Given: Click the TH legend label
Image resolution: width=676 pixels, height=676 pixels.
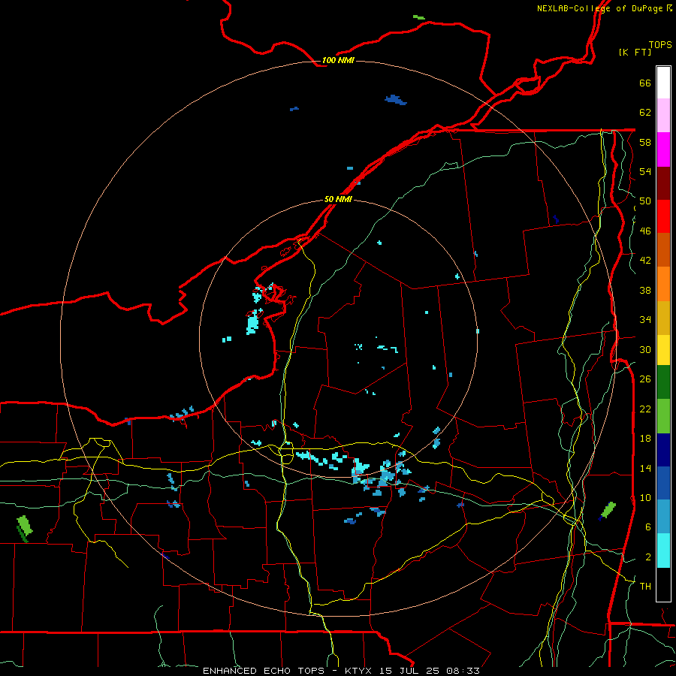Looking at the screenshot, I should tap(645, 587).
